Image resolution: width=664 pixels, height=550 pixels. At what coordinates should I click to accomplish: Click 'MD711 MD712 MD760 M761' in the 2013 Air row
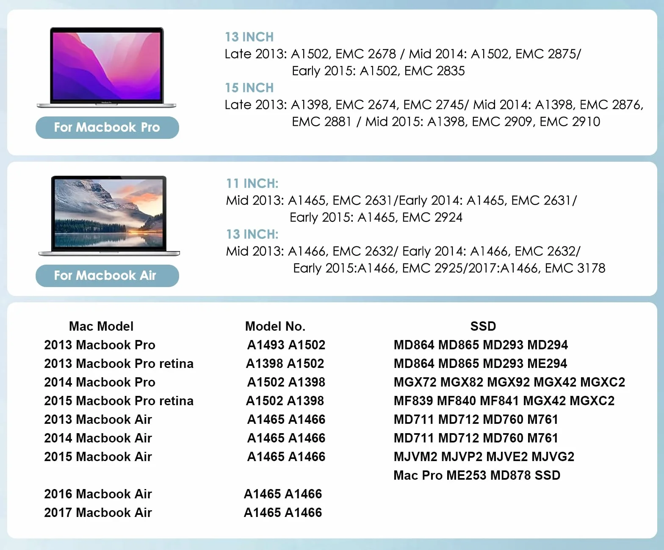pos(476,419)
